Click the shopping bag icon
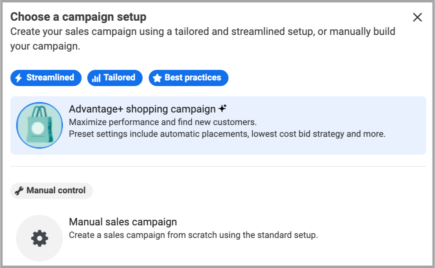 click(39, 125)
